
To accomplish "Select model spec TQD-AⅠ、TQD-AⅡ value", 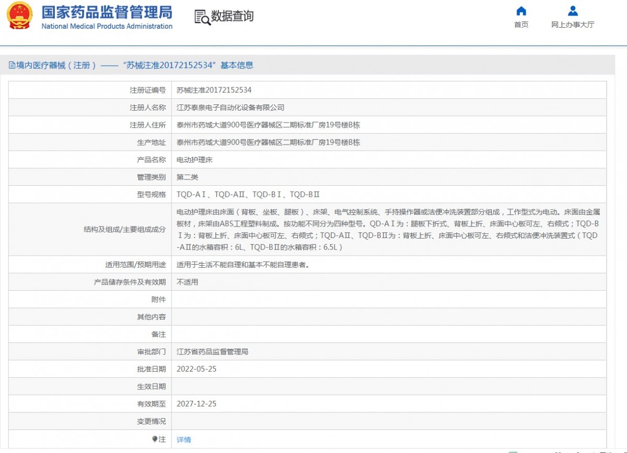I will (248, 194).
